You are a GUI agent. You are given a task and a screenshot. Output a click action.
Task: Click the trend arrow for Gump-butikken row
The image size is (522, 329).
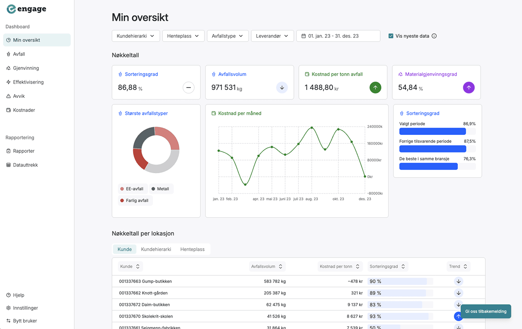(459, 282)
